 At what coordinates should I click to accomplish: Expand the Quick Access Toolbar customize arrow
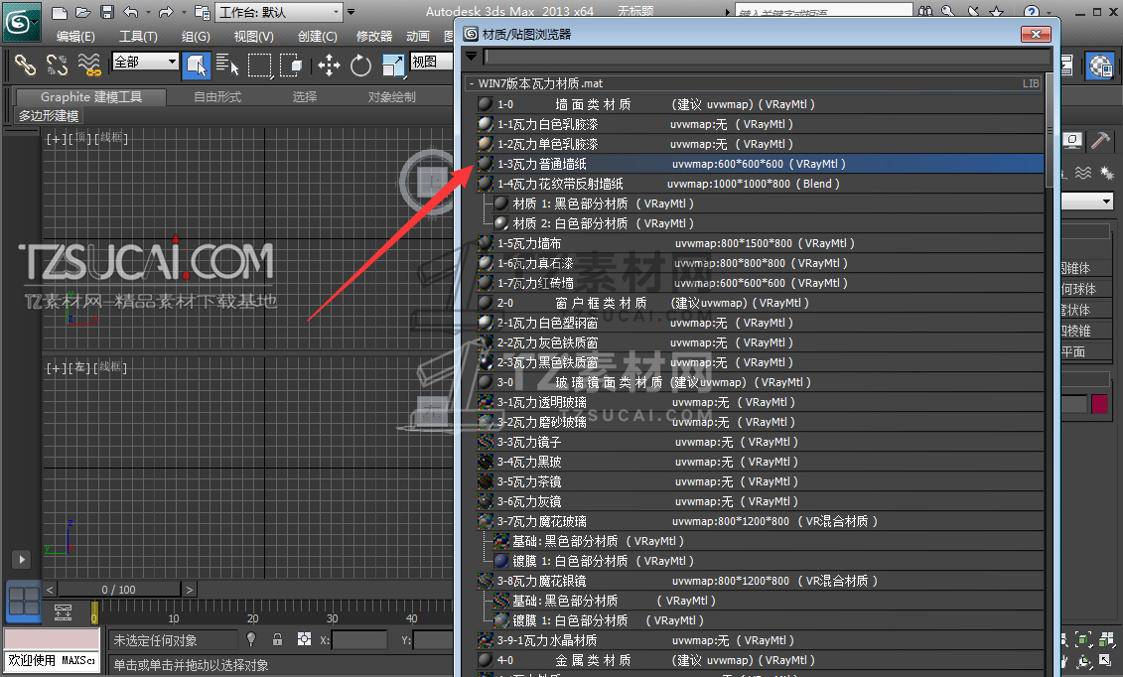[351, 12]
